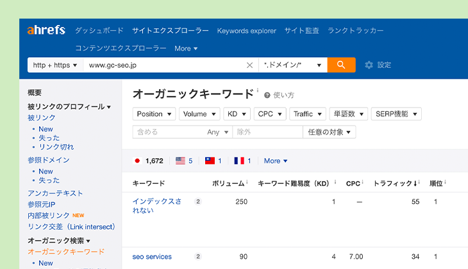The image size is (468, 269).
Task: Click the 含める include keyword field
Action: pyautogui.click(x=169, y=132)
